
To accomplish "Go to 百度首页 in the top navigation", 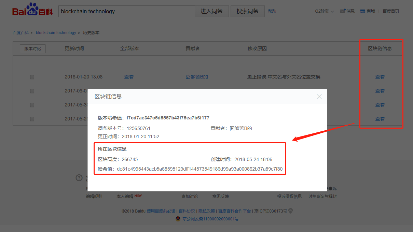I will (391, 11).
